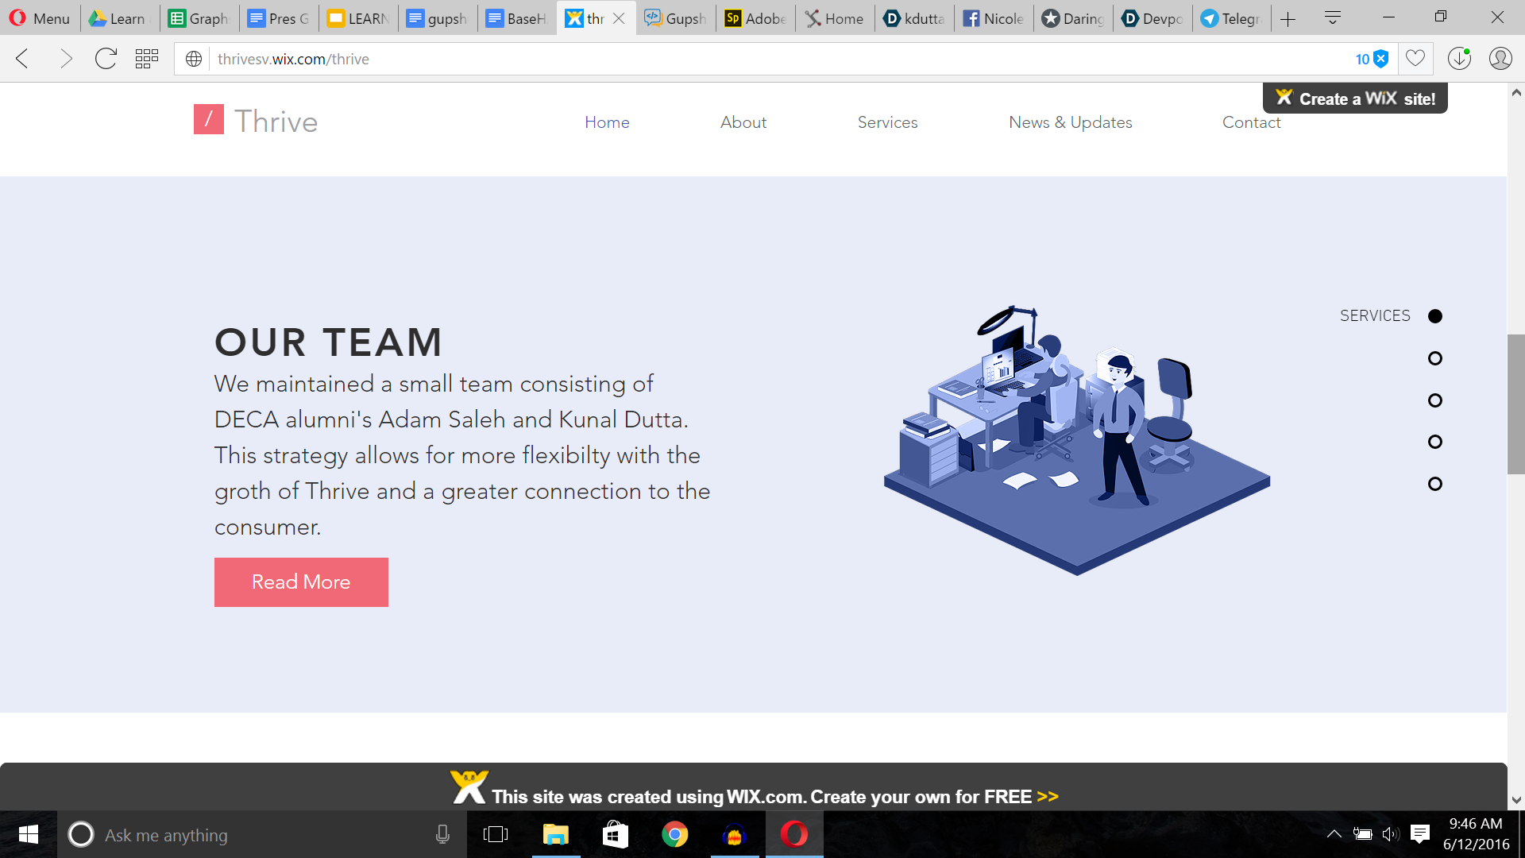Screen dimensions: 1525x858
Task: Open the downloads arrow icon
Action: point(1459,59)
